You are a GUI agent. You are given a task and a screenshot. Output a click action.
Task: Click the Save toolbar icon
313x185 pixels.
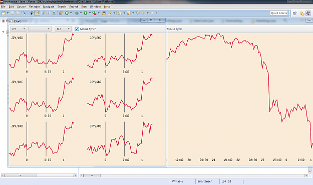coord(12,13)
